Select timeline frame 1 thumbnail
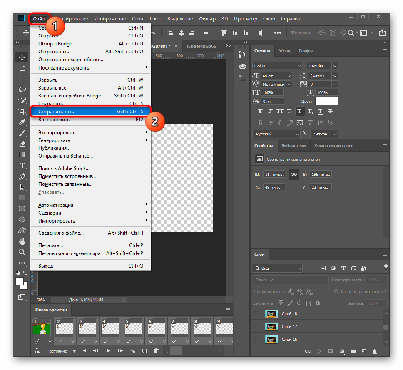The width and height of the screenshot is (403, 370). coord(42,328)
